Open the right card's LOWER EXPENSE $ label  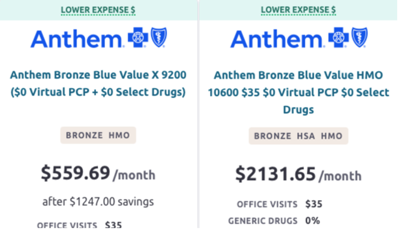[298, 9]
